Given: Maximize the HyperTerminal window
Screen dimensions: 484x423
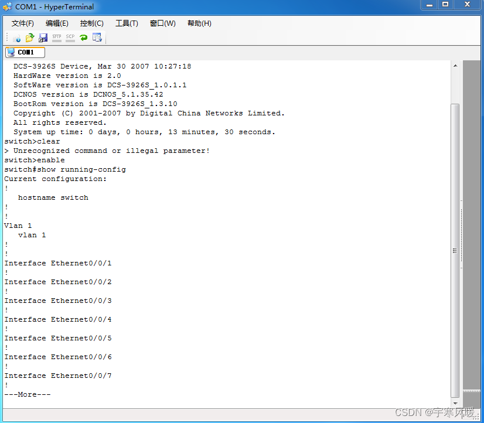Looking at the screenshot, I should pyautogui.click(x=445, y=5).
